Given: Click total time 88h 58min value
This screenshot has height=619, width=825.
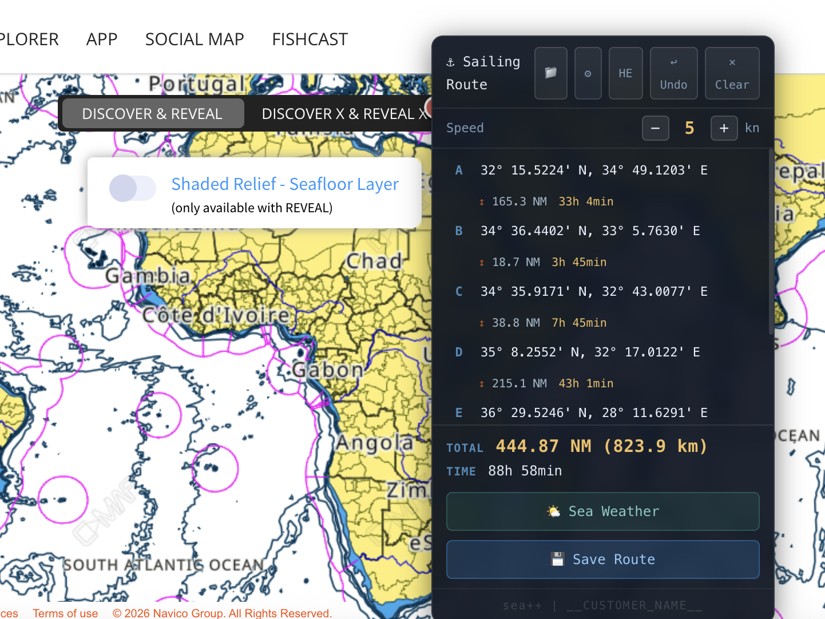Looking at the screenshot, I should (x=525, y=471).
